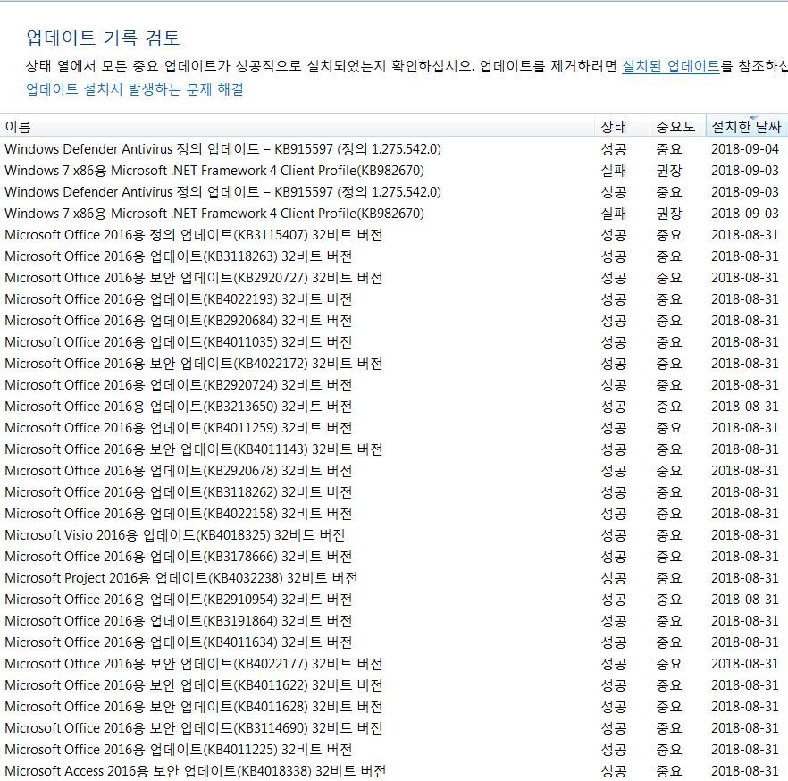Image resolution: width=788 pixels, height=781 pixels.
Task: Select Office 2016 보안 업데이트 KB4022177
Action: pos(394,664)
